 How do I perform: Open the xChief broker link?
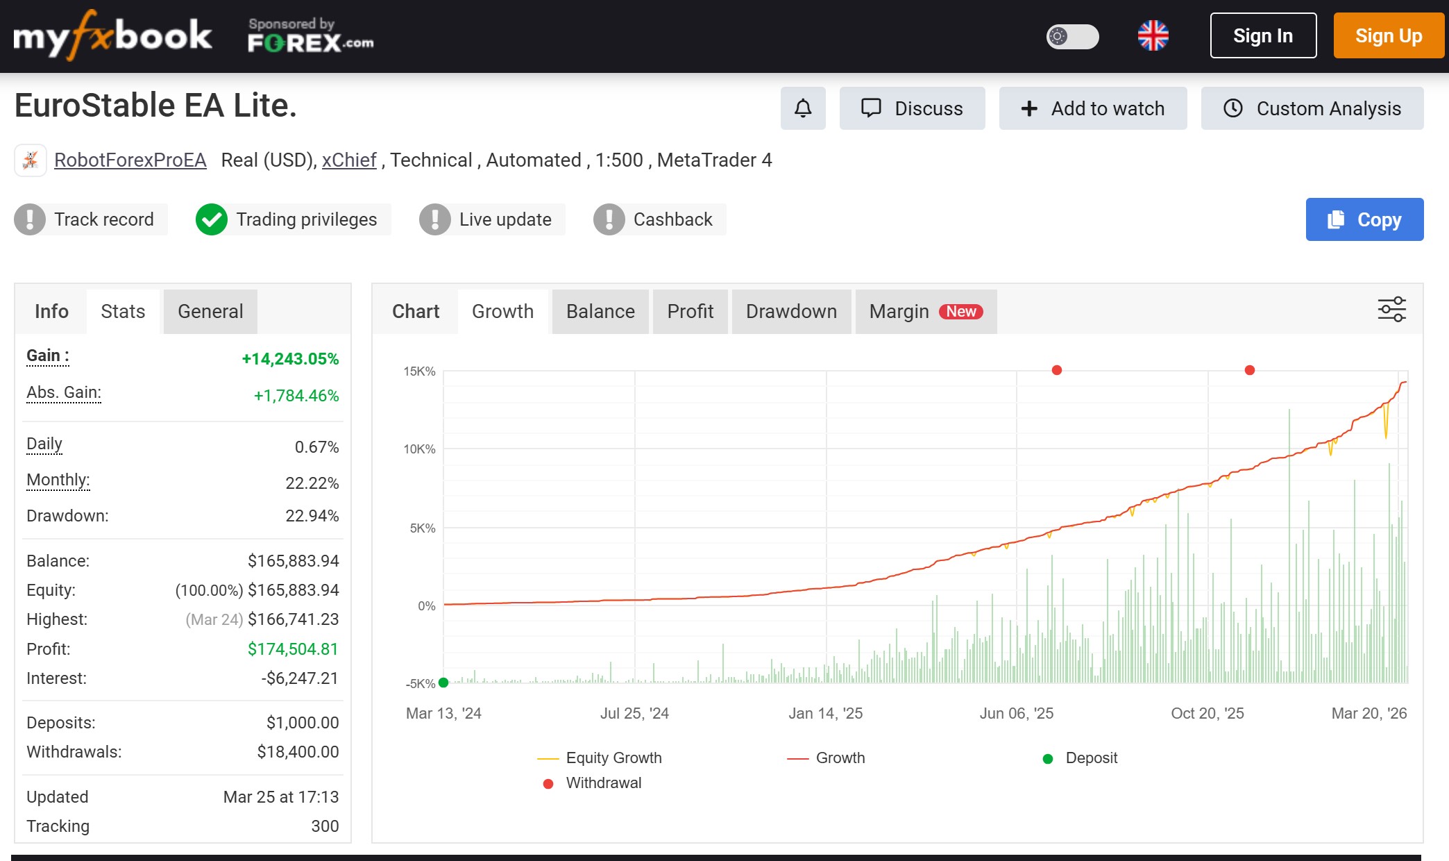tap(349, 160)
